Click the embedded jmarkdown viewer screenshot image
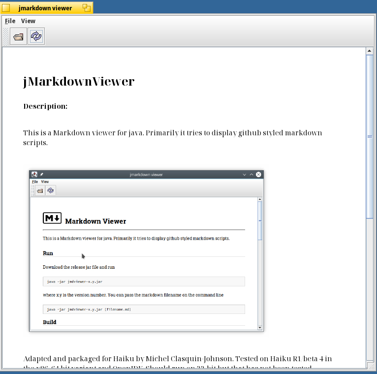The height and width of the screenshot is (374, 377). click(x=147, y=251)
